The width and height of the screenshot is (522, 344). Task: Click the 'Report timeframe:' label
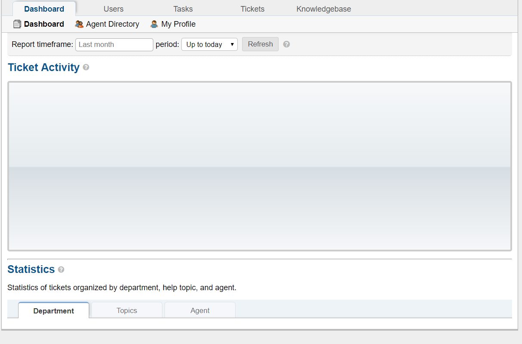point(43,44)
